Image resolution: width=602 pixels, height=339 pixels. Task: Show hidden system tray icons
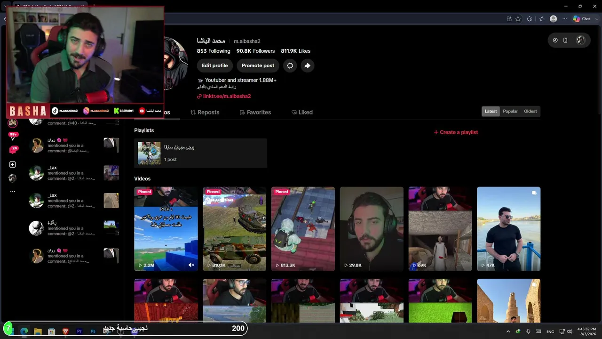click(x=508, y=331)
